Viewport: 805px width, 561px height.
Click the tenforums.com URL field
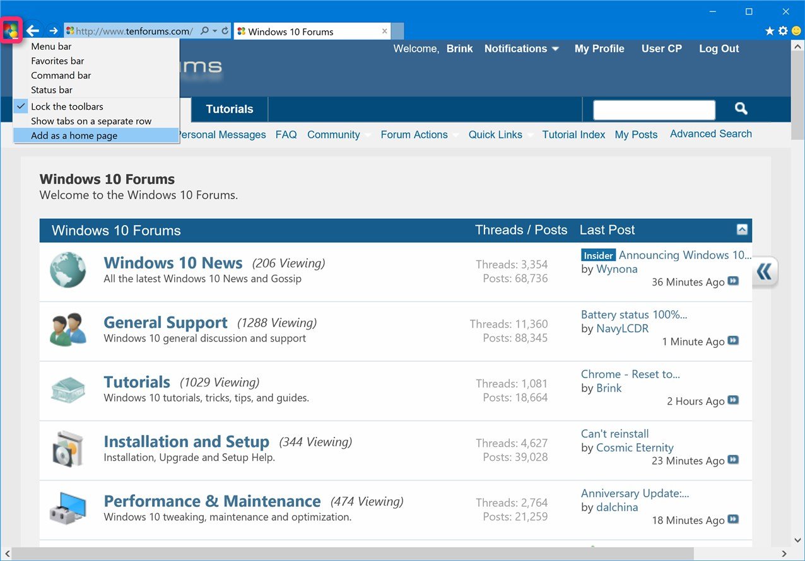[x=134, y=31]
